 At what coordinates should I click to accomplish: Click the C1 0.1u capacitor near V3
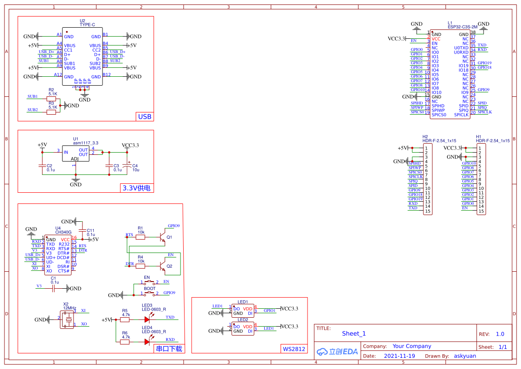tap(53, 289)
